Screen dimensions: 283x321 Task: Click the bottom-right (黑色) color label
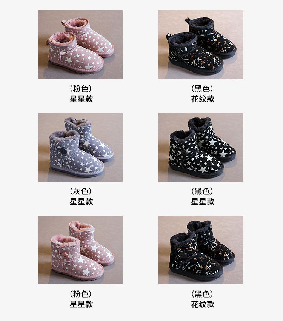click(x=202, y=294)
